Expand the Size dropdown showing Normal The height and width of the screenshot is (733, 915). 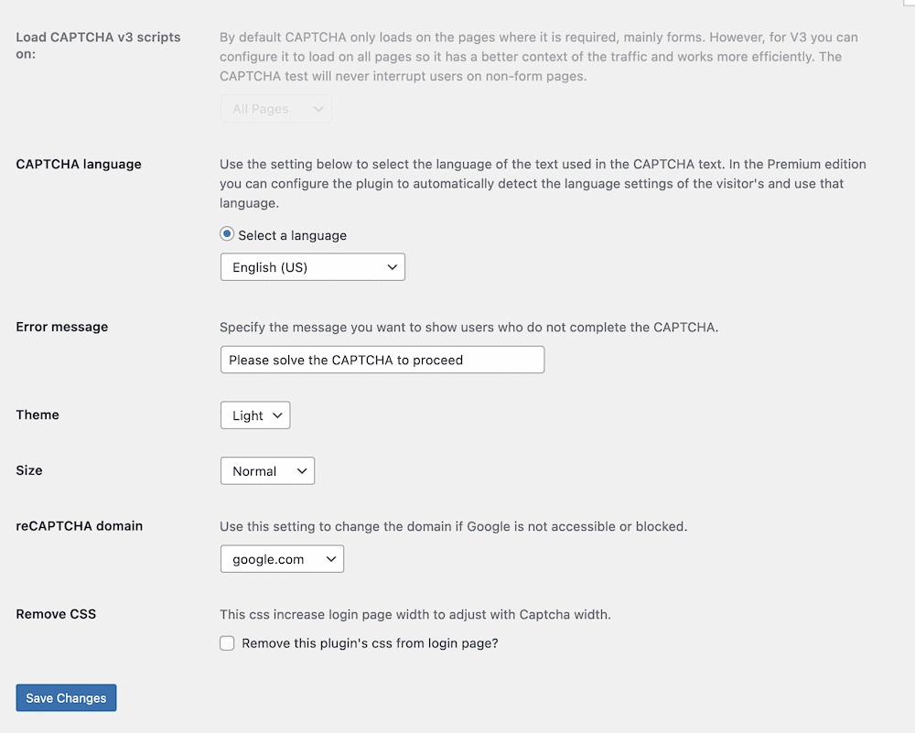click(267, 471)
